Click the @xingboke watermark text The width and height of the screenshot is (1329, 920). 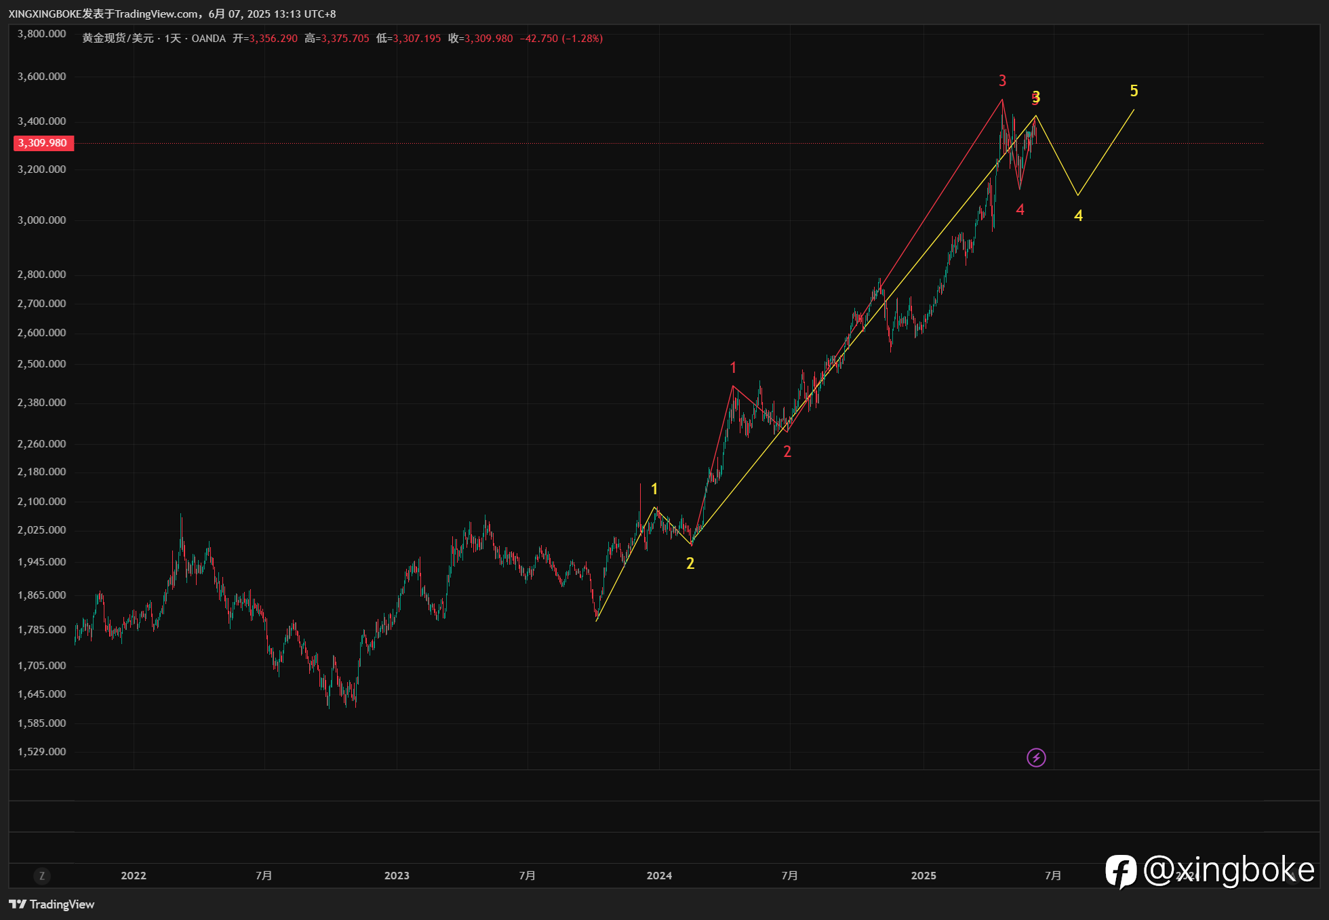point(1229,870)
